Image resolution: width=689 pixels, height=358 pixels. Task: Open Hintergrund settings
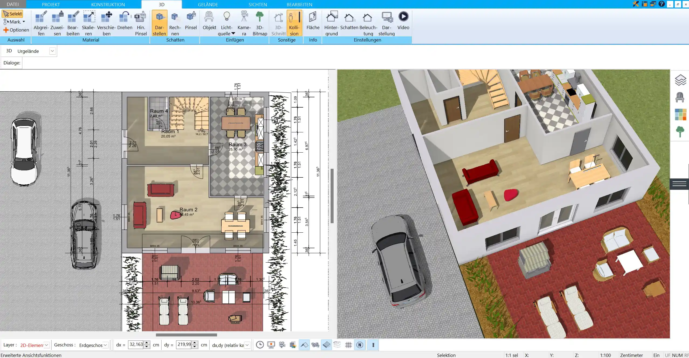[x=331, y=23]
